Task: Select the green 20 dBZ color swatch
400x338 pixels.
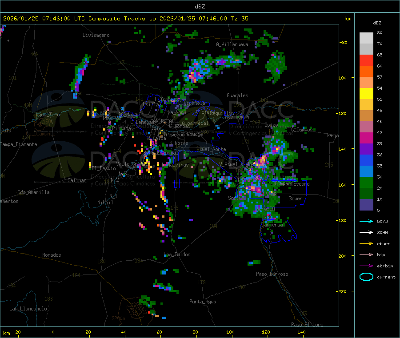Action: pos(366,182)
